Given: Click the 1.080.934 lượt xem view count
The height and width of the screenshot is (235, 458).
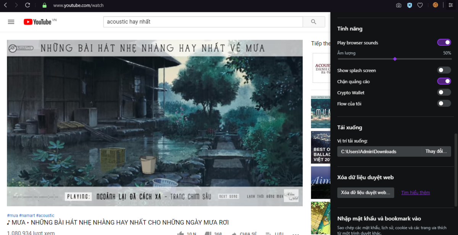Looking at the screenshot, I should [x=31, y=233].
